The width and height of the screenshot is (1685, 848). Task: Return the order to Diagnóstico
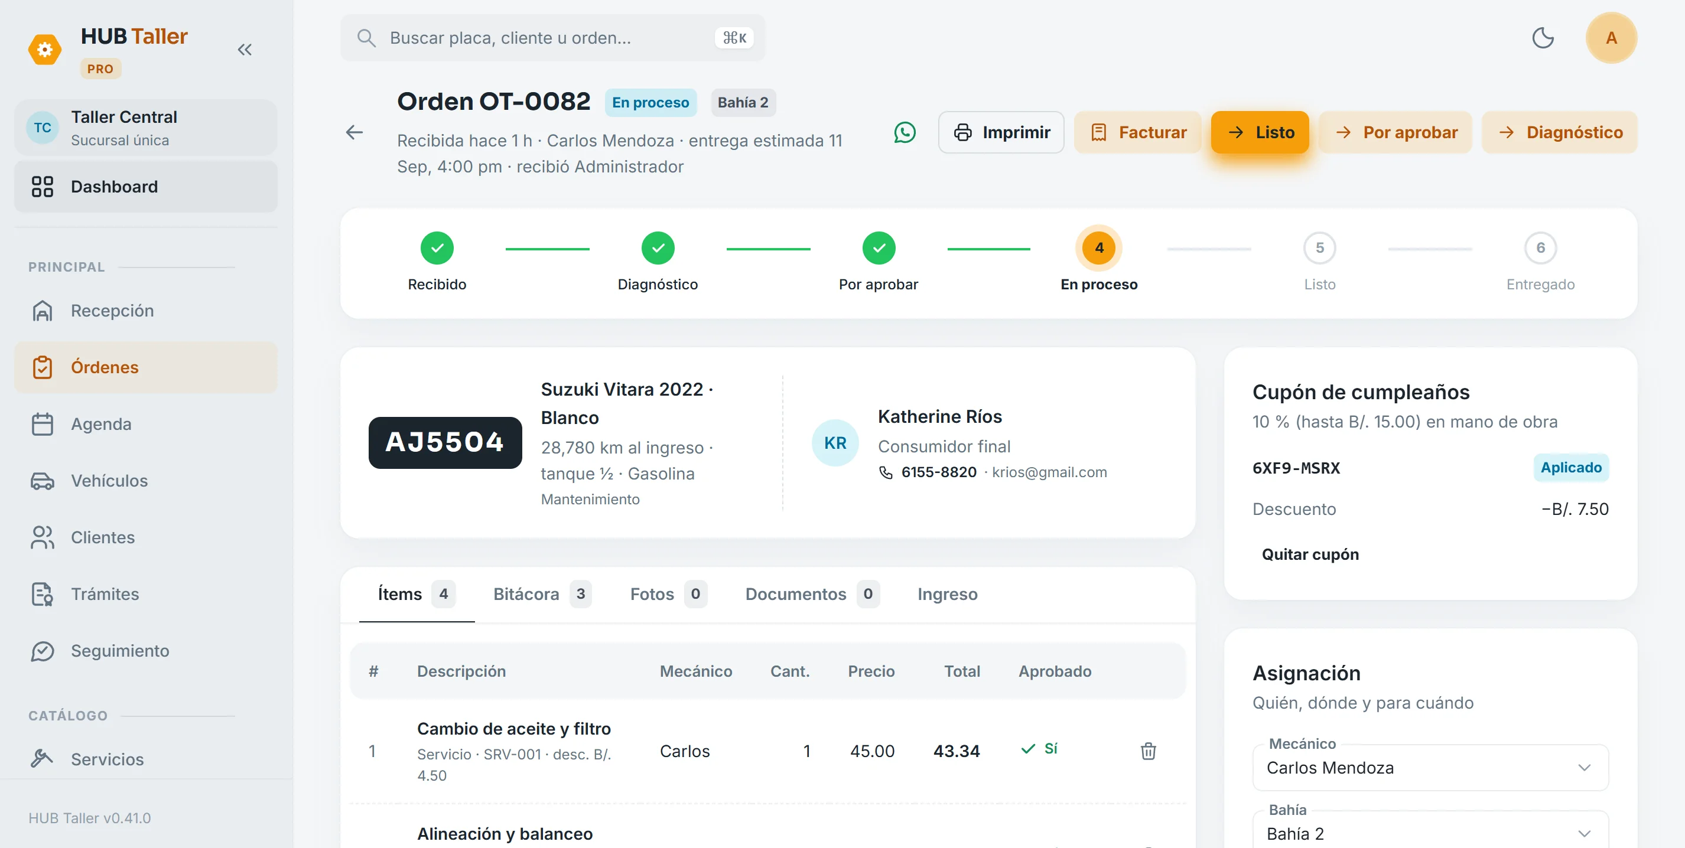tap(1559, 133)
